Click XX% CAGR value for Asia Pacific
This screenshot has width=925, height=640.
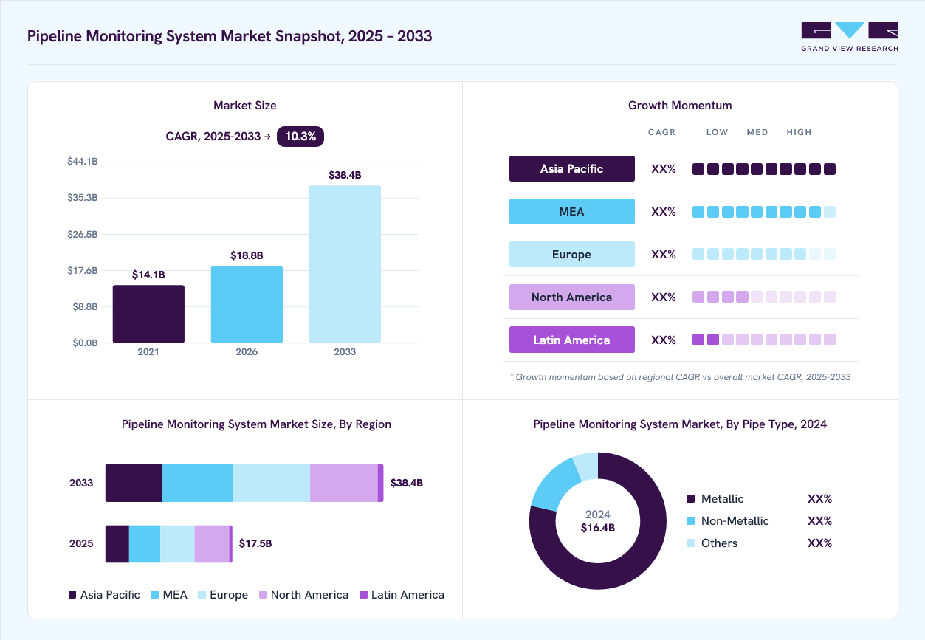click(664, 169)
